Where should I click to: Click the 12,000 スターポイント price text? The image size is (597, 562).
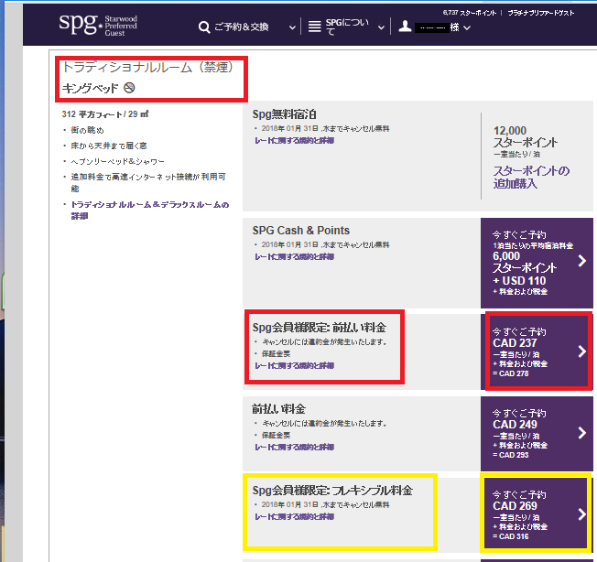pyautogui.click(x=526, y=136)
